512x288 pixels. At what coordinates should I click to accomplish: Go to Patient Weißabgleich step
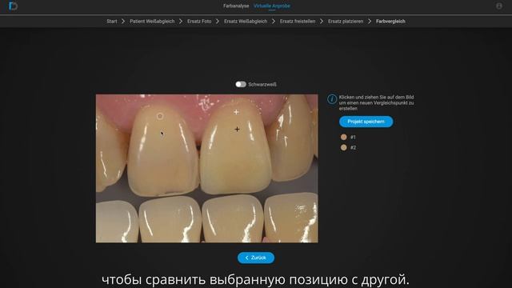click(152, 22)
